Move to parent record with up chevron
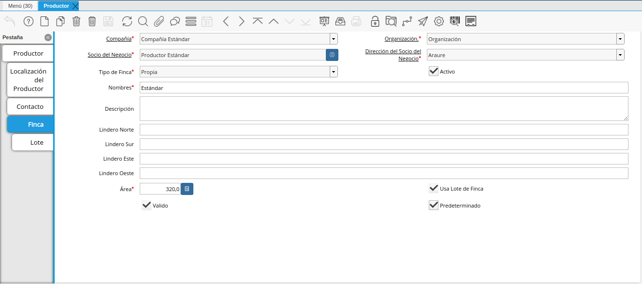This screenshot has height=284, width=642. point(274,21)
